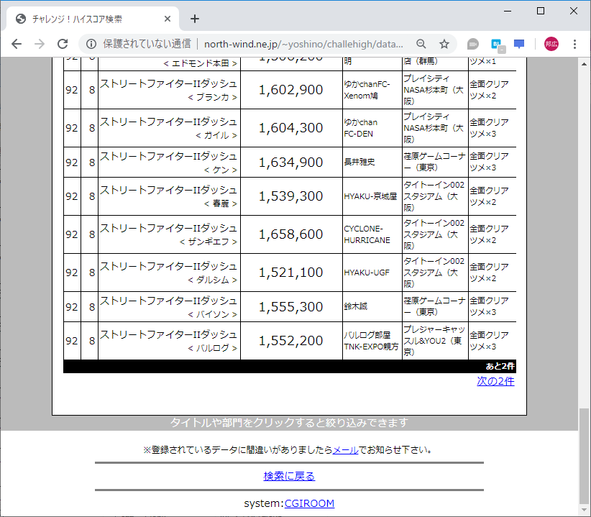Click the ＜ ザンギエフ ＞ category label
The width and height of the screenshot is (591, 517).
208,242
